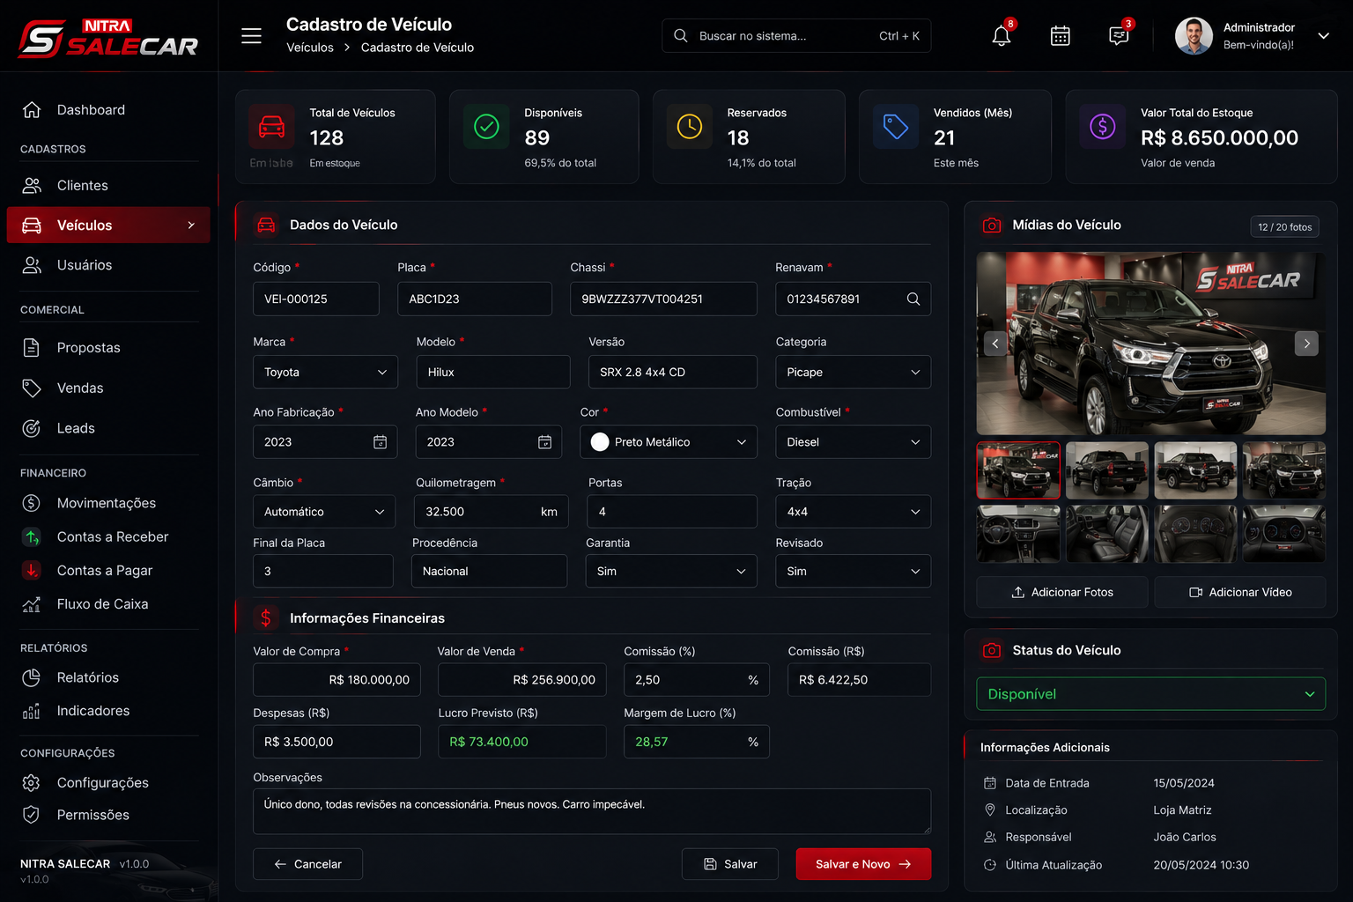The image size is (1353, 902).
Task: Click the Placa field ABC1D23
Action: 475,299
